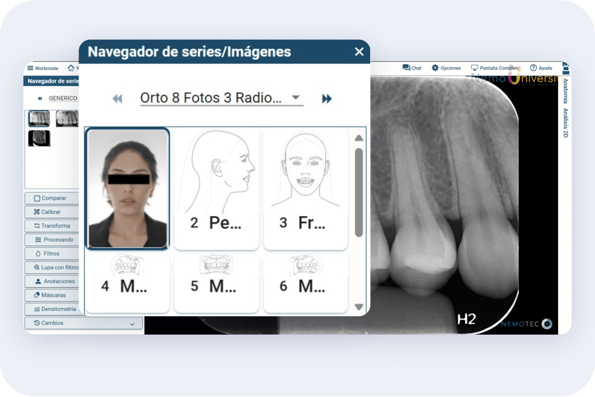Open the Densitometría tool
The image size is (595, 397).
52,309
